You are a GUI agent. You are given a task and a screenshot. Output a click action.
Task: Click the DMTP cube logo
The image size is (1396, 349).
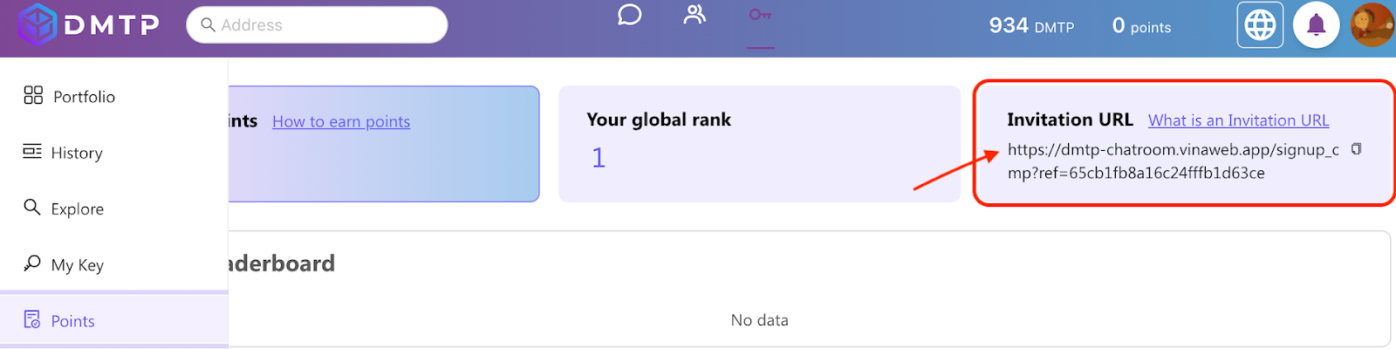coord(38,24)
